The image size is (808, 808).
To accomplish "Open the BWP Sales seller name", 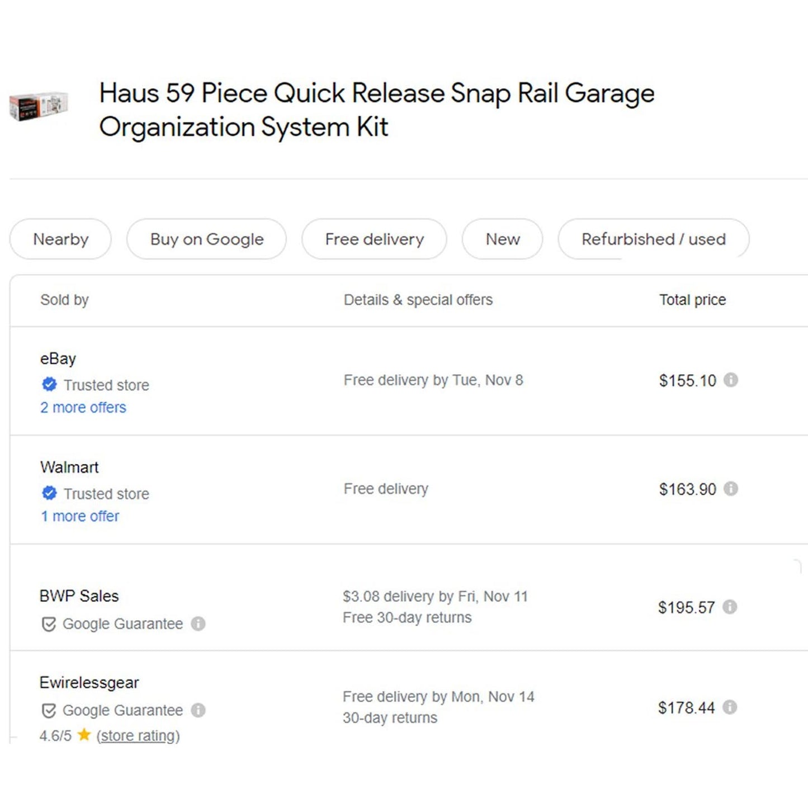I will click(79, 596).
